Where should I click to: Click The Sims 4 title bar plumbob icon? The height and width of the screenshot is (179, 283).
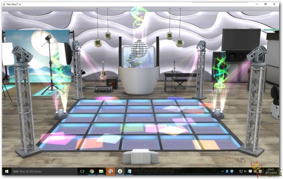[4, 4]
